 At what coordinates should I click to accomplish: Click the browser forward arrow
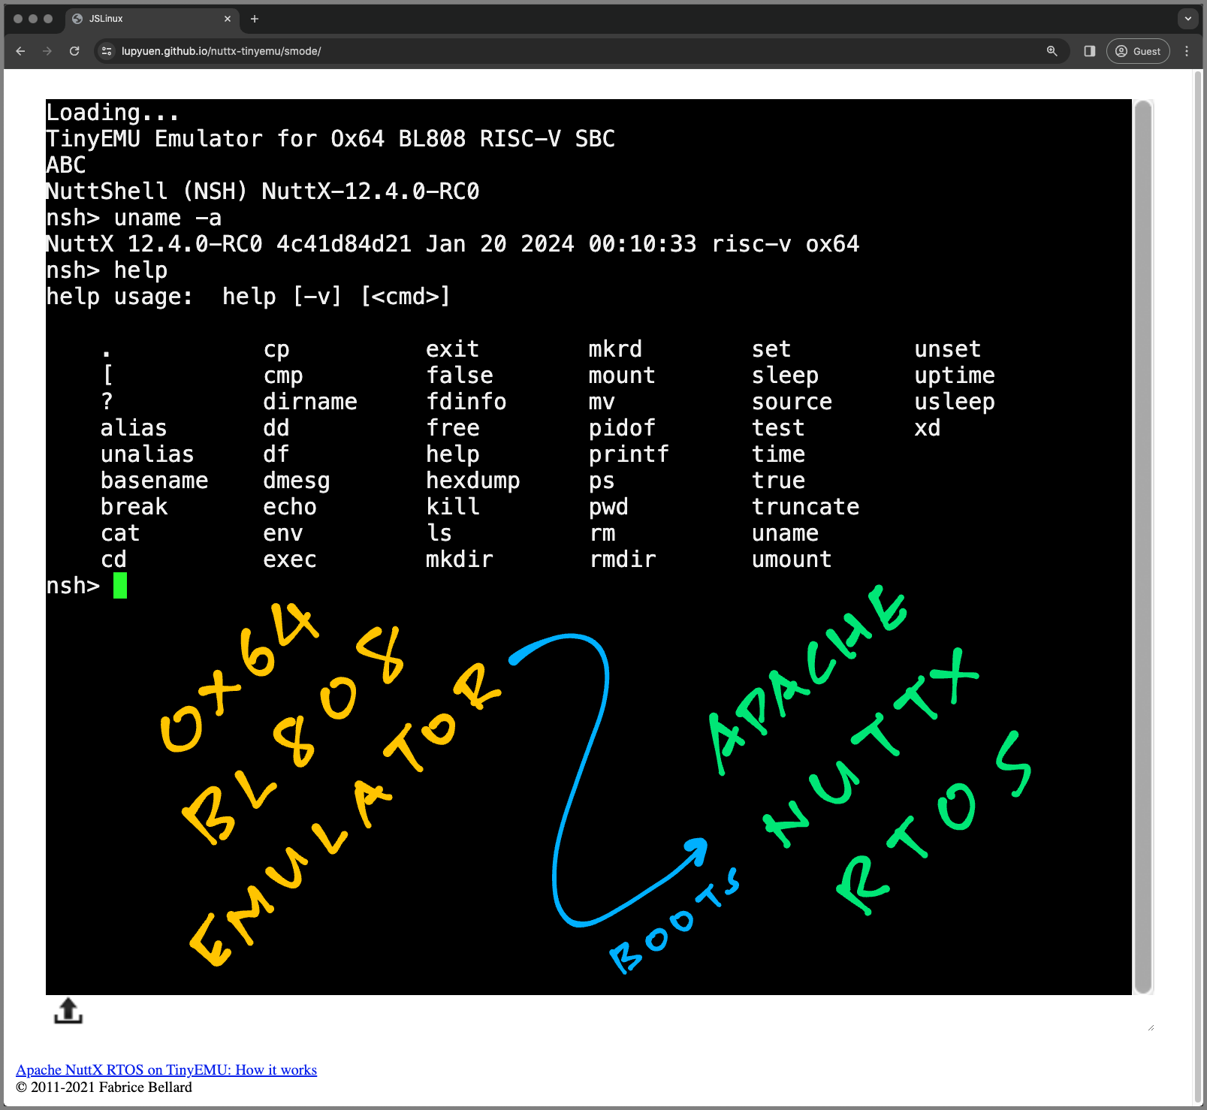pyautogui.click(x=47, y=51)
